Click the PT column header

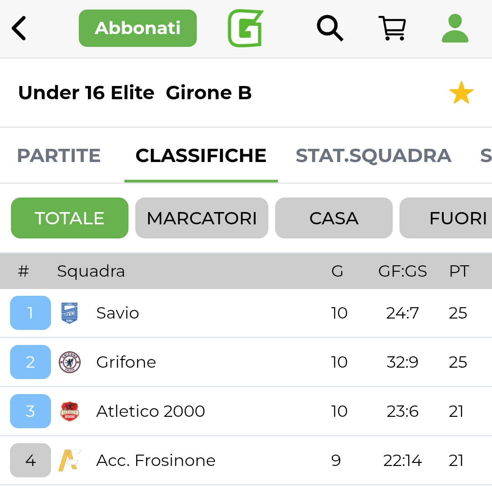(x=459, y=271)
